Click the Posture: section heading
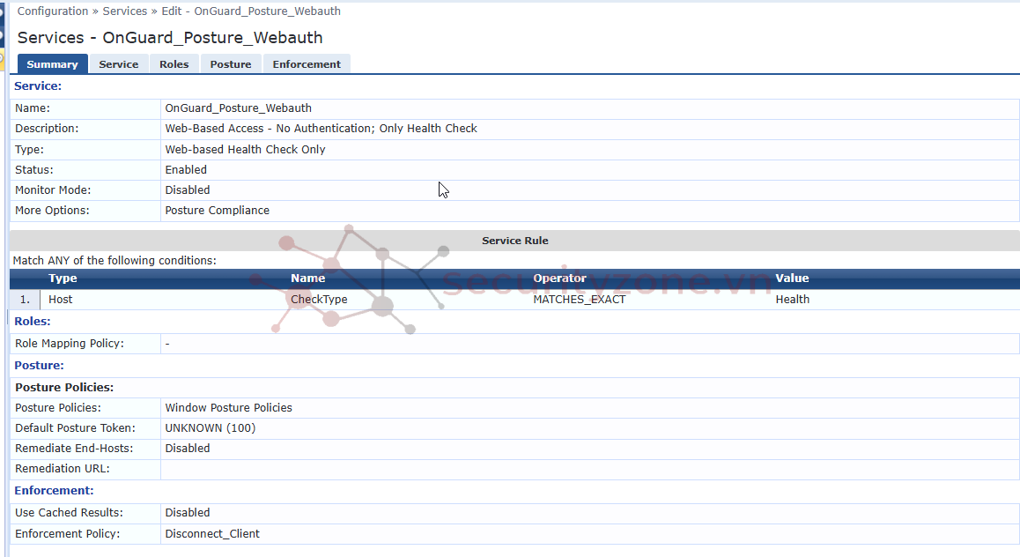This screenshot has width=1020, height=557. click(x=39, y=365)
